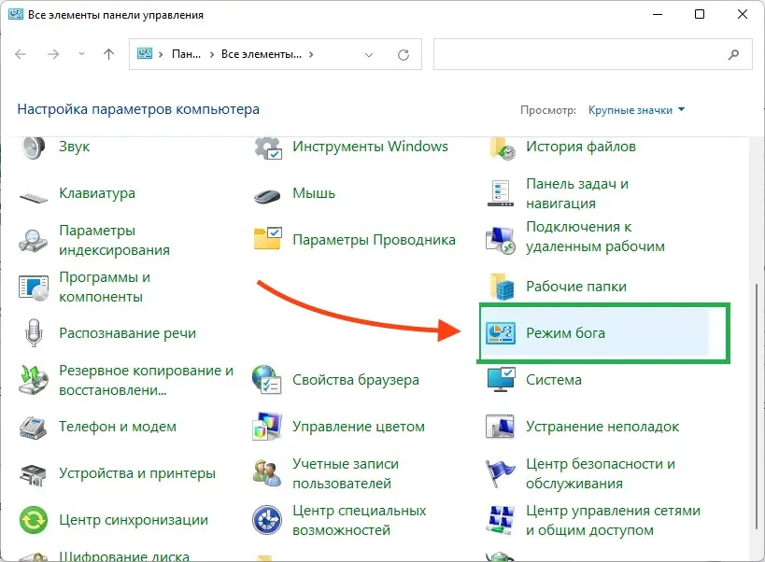Click the Control Panel search field
This screenshot has width=765, height=562.
(x=592, y=55)
